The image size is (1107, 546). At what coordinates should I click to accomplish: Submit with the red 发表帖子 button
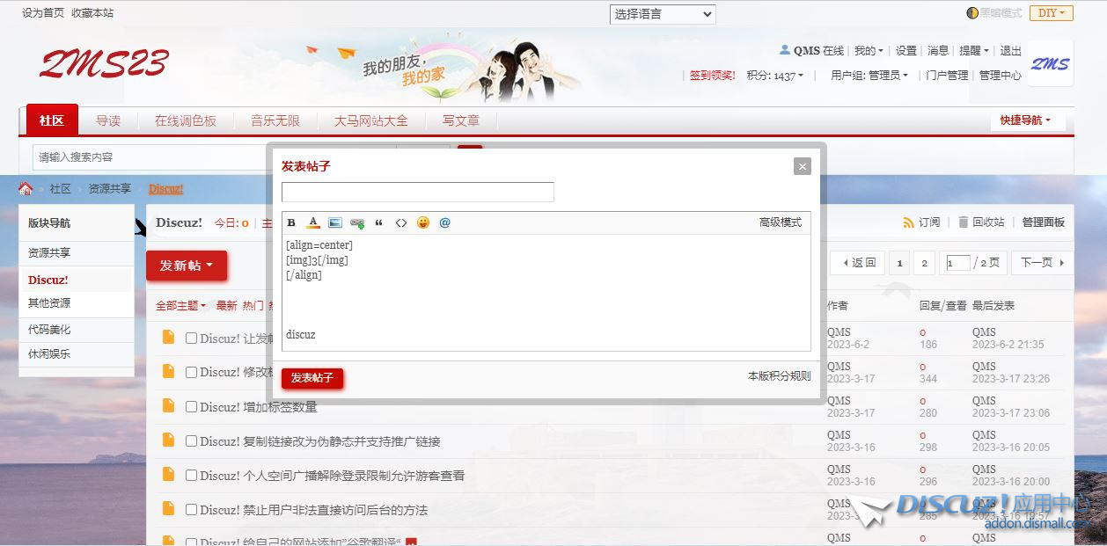tap(312, 378)
